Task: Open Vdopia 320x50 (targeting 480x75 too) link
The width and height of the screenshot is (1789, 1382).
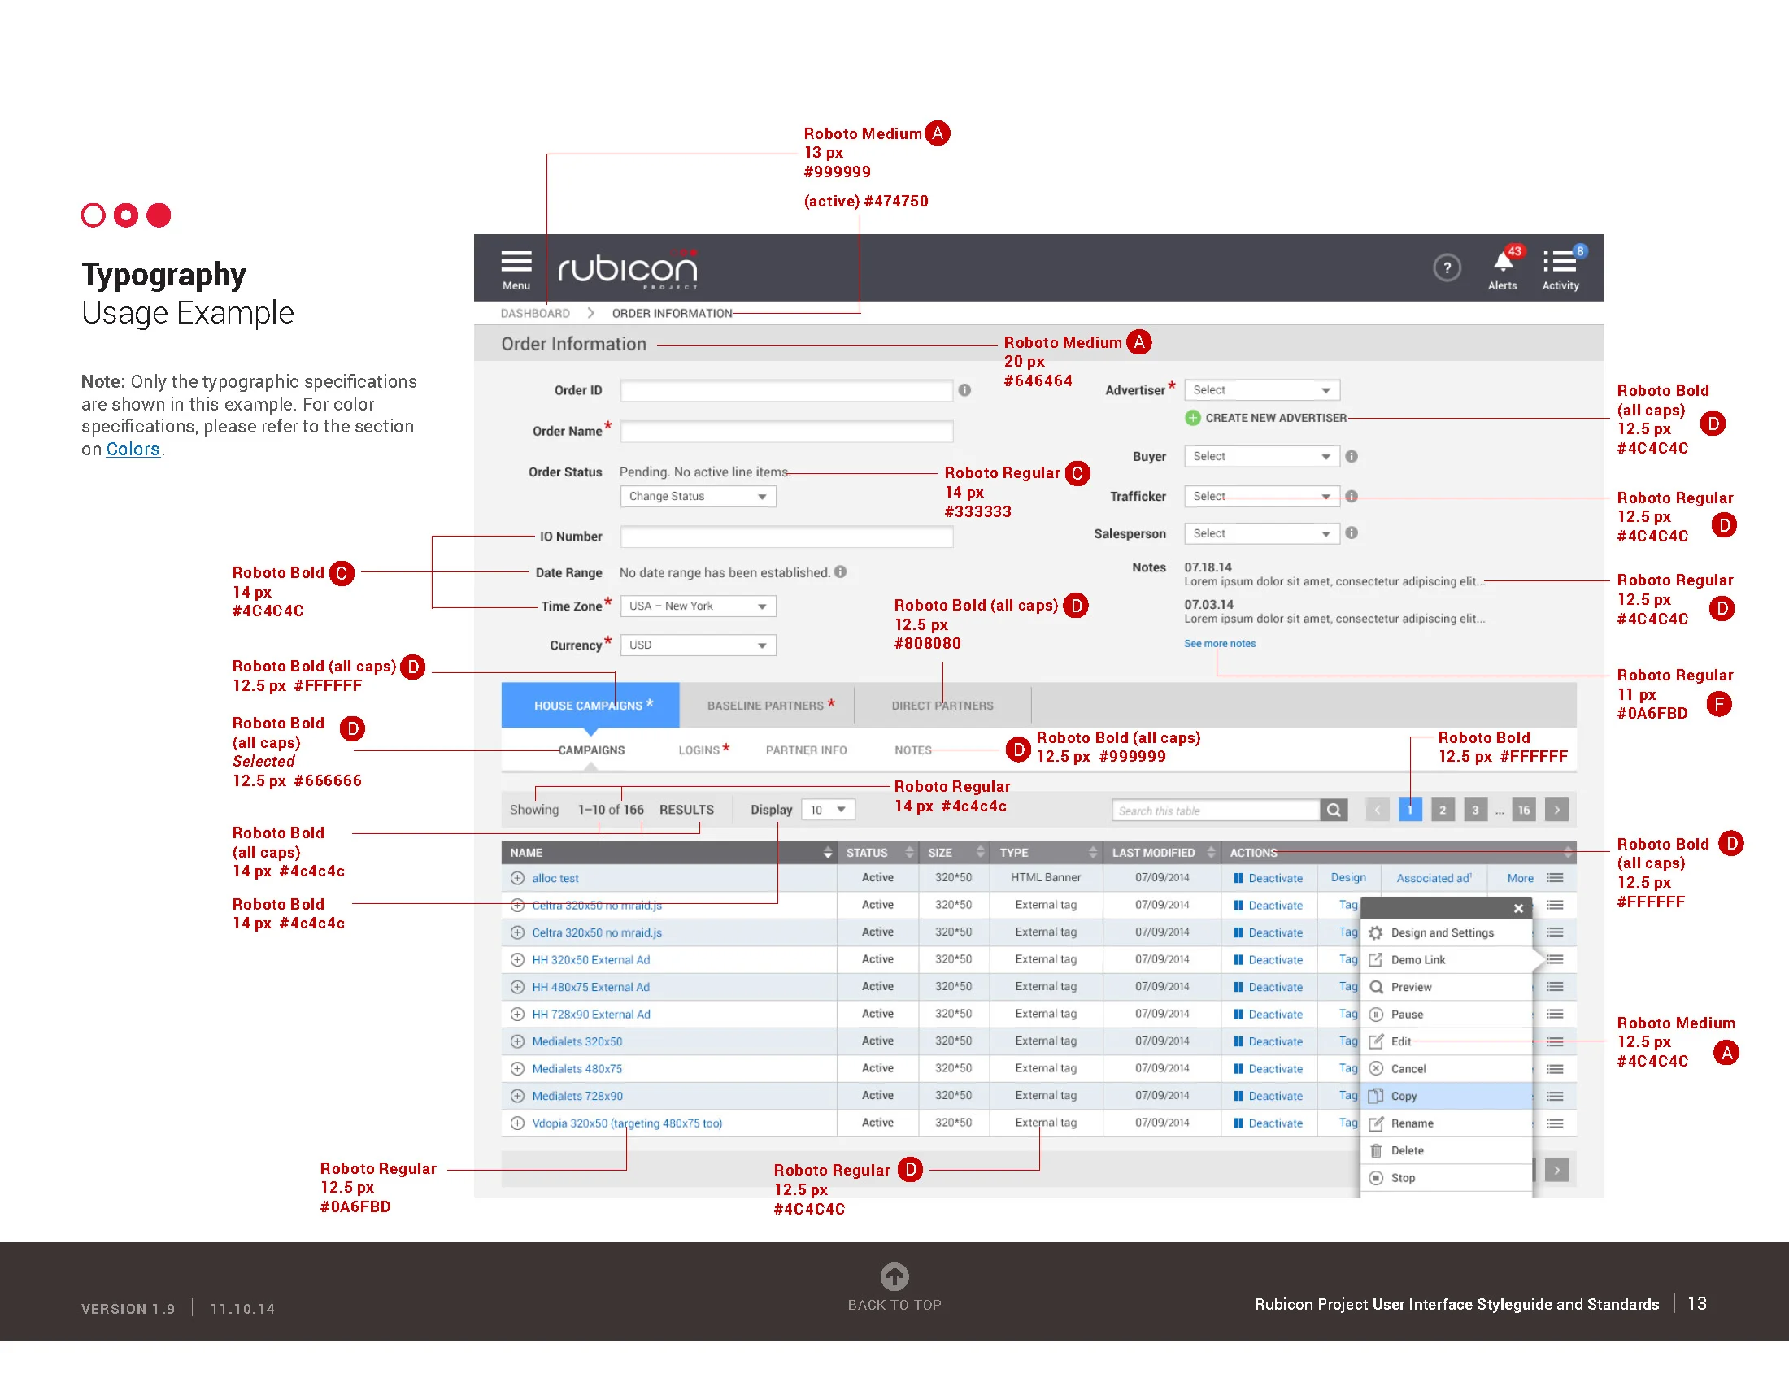Action: pos(627,1124)
